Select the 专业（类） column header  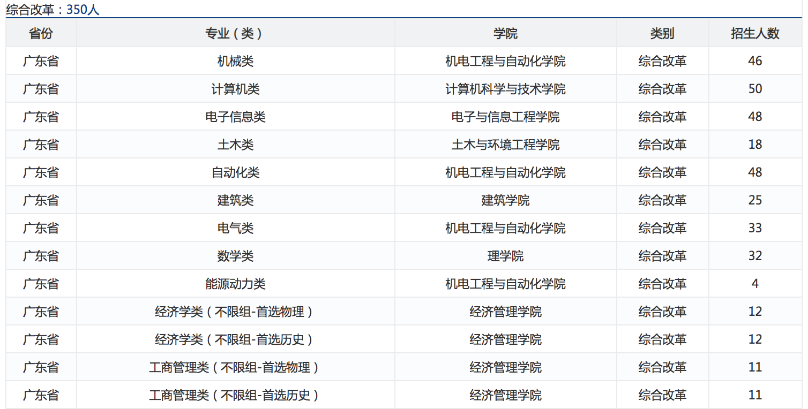tap(235, 33)
